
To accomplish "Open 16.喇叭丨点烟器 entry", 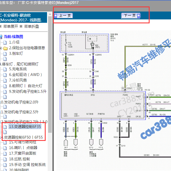I will pos(23,148).
